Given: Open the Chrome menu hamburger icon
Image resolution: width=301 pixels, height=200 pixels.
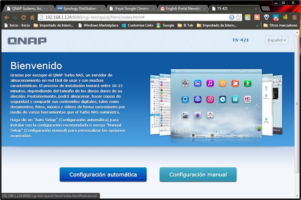Looking at the screenshot, I should coord(295,17).
